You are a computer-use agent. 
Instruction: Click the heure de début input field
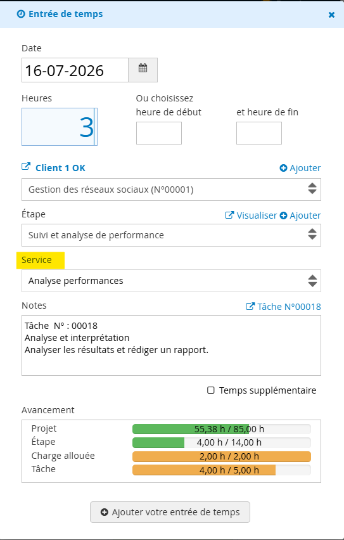click(159, 133)
